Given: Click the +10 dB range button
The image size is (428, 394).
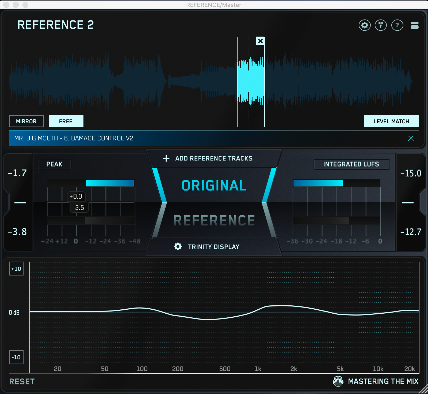Looking at the screenshot, I should 16,269.
